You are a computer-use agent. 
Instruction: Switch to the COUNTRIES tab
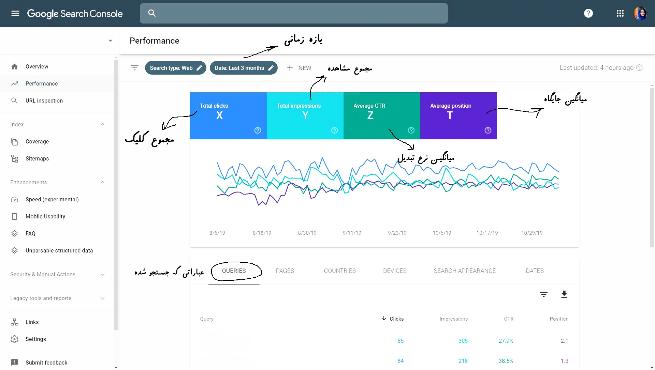coord(339,271)
